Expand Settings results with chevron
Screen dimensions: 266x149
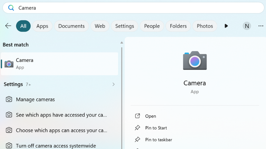point(113,84)
